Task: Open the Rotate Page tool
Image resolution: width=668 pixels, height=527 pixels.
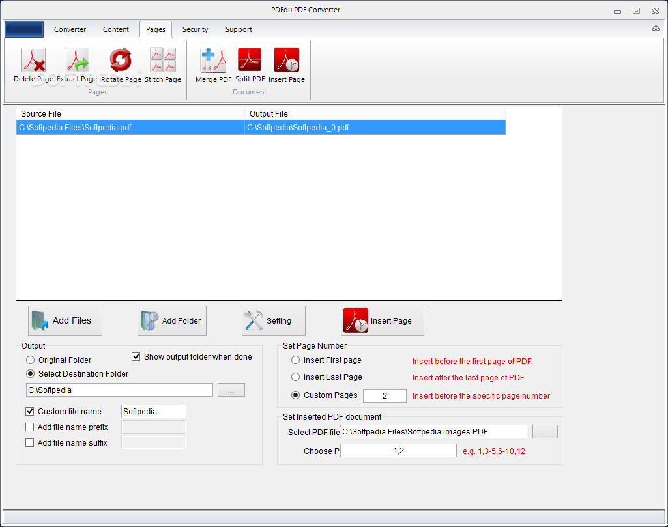Action: (121, 65)
